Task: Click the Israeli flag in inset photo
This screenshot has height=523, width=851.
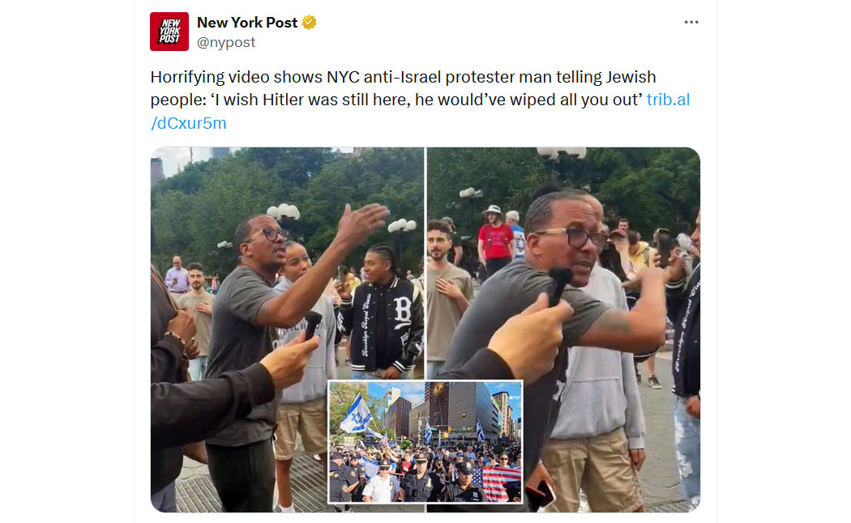Action: pyautogui.click(x=356, y=415)
